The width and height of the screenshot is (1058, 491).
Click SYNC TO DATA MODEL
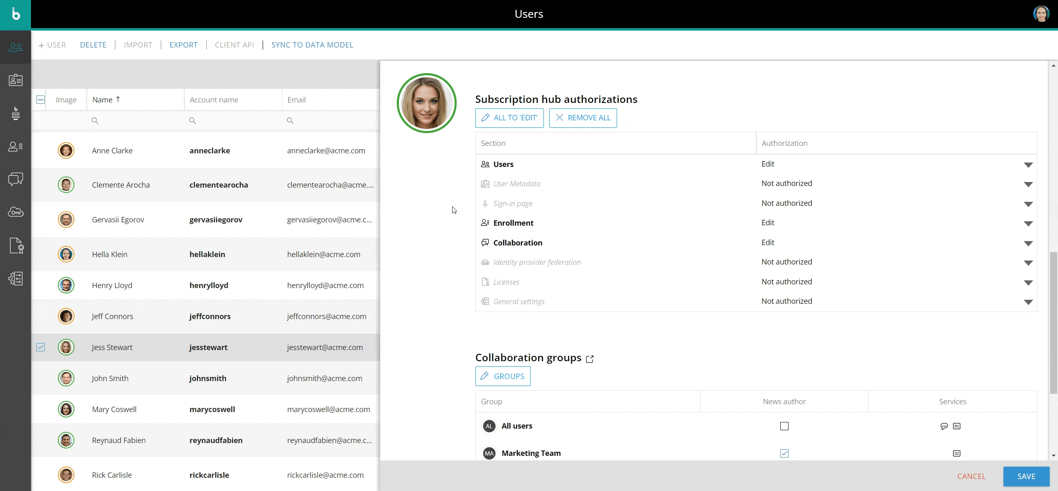[312, 45]
